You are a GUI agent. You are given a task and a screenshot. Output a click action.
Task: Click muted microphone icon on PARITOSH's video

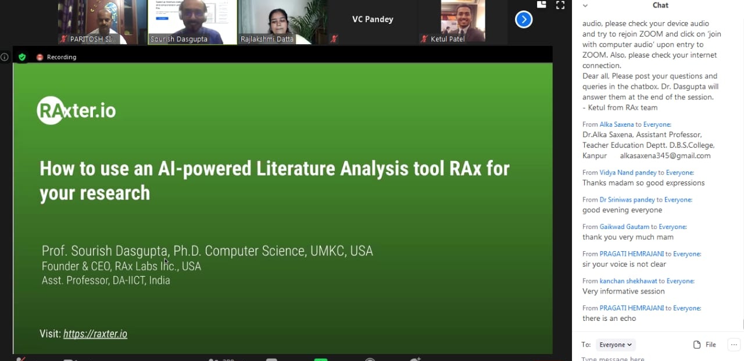click(x=64, y=39)
